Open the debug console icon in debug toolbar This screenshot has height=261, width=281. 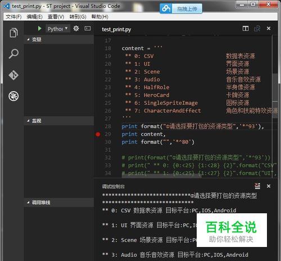(x=88, y=29)
